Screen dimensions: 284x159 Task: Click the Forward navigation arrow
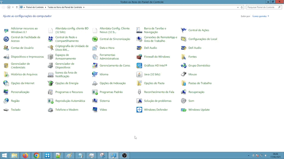click(9, 7)
